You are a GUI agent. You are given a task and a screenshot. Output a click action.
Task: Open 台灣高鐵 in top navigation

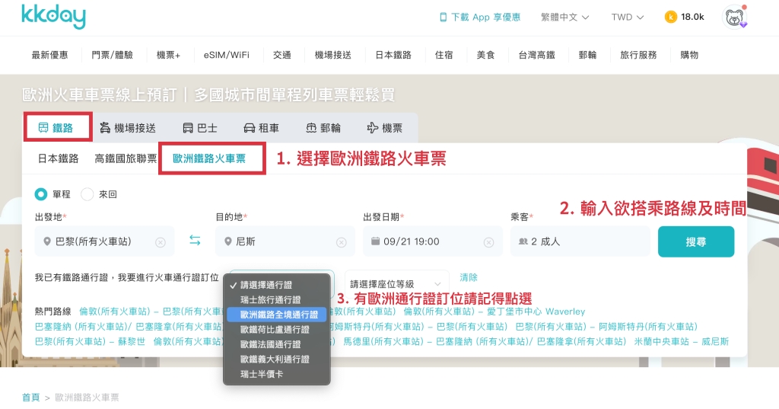point(536,56)
